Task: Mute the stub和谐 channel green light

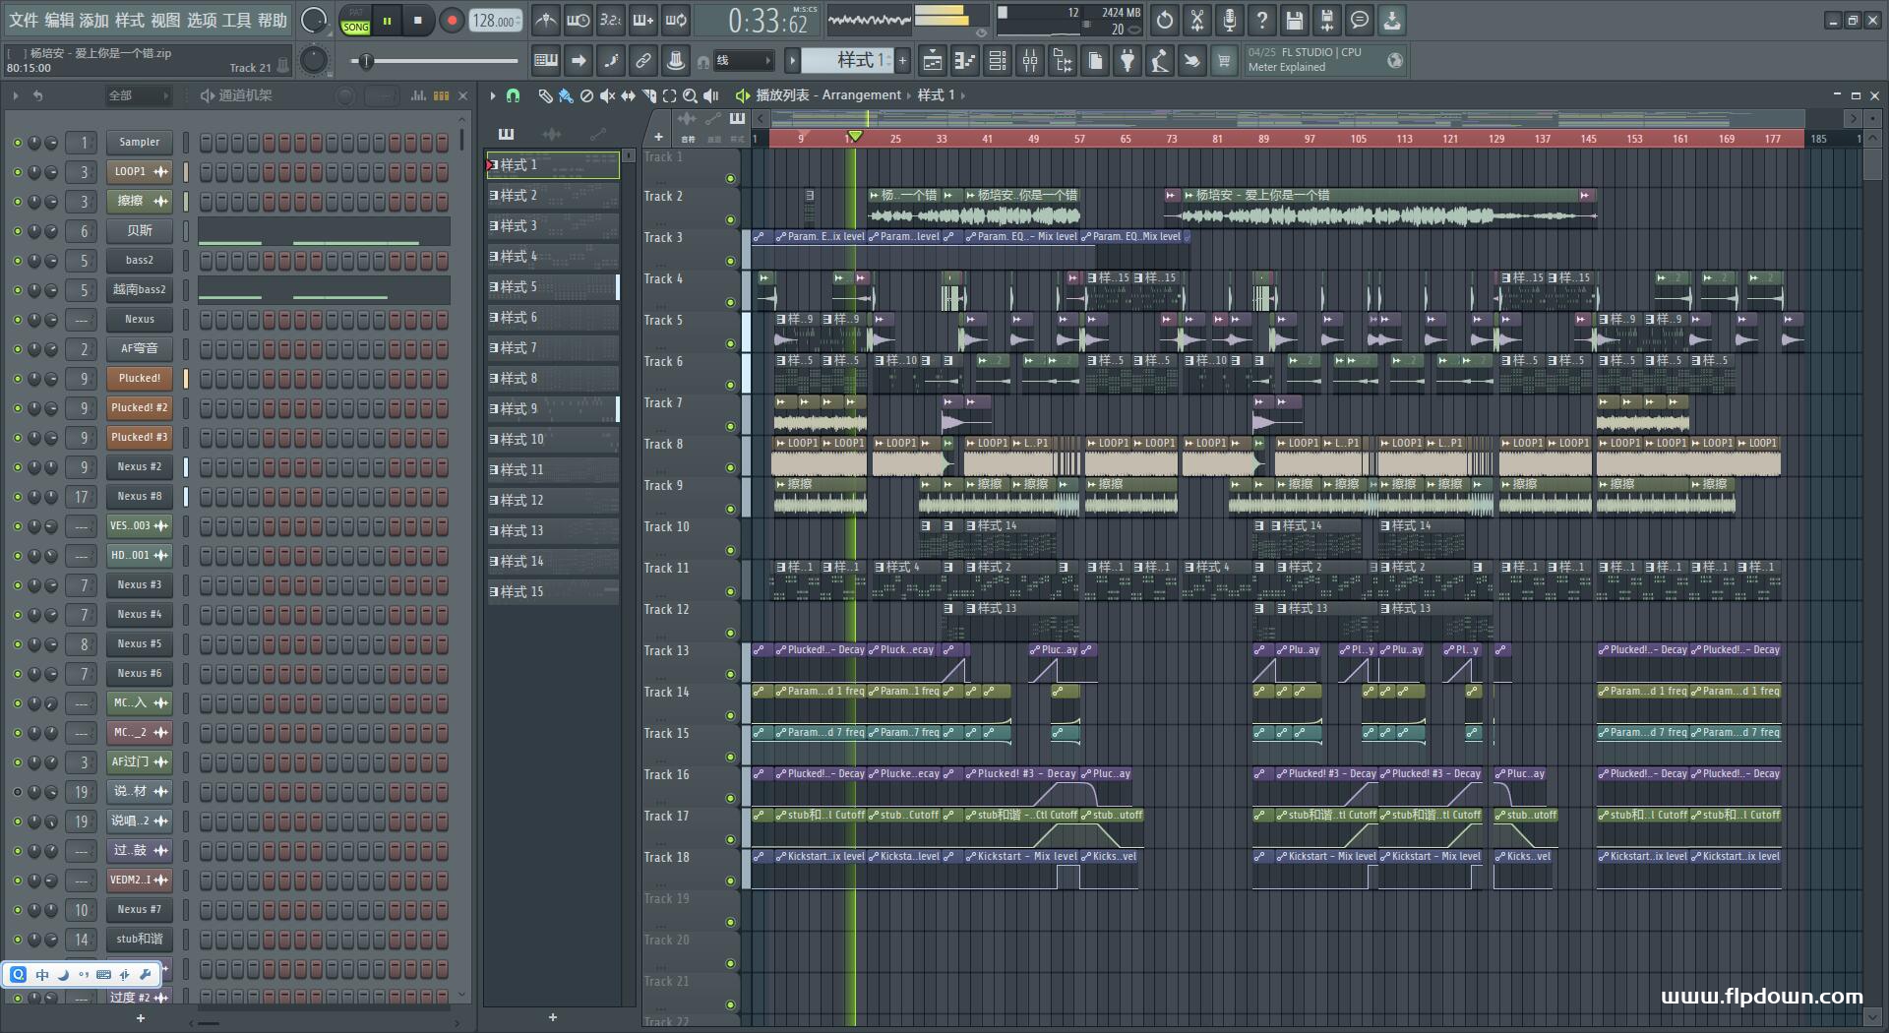Action: (17, 940)
